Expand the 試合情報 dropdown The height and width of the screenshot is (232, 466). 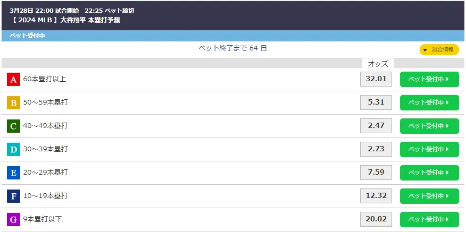[439, 49]
